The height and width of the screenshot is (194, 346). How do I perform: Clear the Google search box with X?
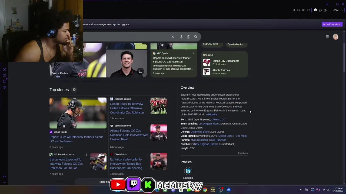coord(172,37)
